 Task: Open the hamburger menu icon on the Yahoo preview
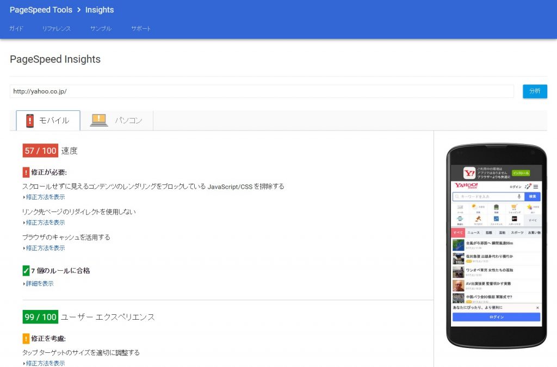click(536, 186)
